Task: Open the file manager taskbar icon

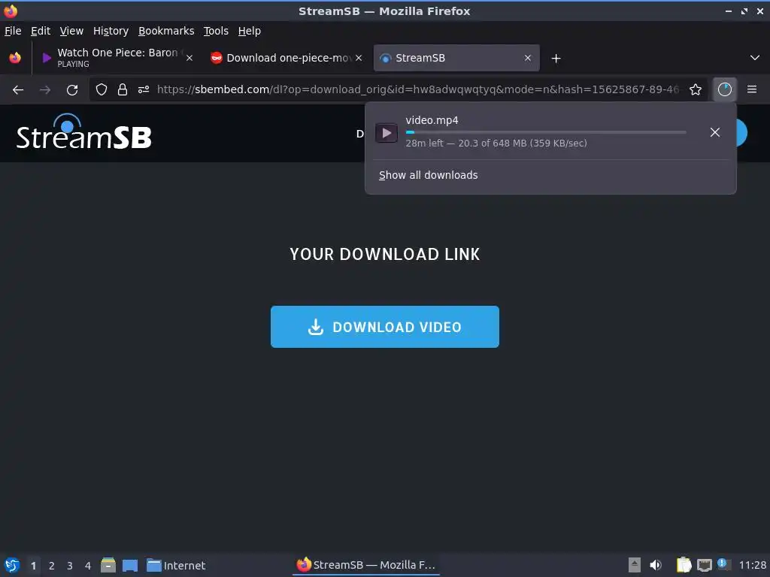Action: pyautogui.click(x=108, y=565)
